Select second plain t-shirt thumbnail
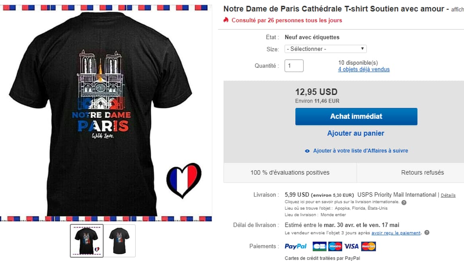 click(119, 241)
